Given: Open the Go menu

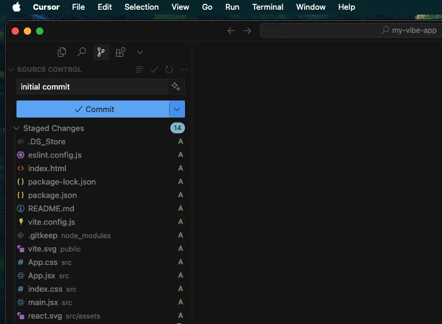Looking at the screenshot, I should [x=207, y=7].
